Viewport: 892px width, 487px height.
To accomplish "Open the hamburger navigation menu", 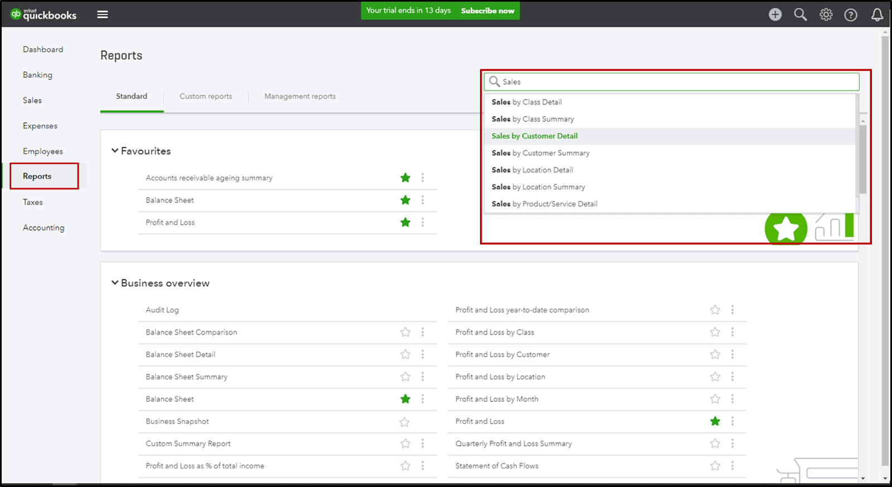I will click(x=103, y=15).
